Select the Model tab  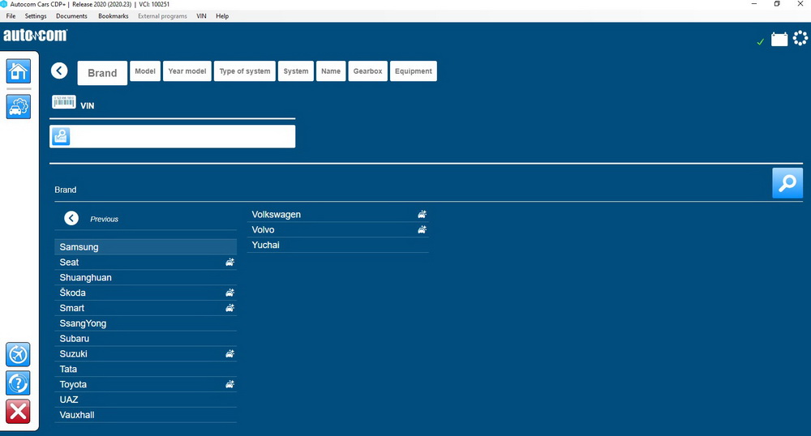click(145, 71)
